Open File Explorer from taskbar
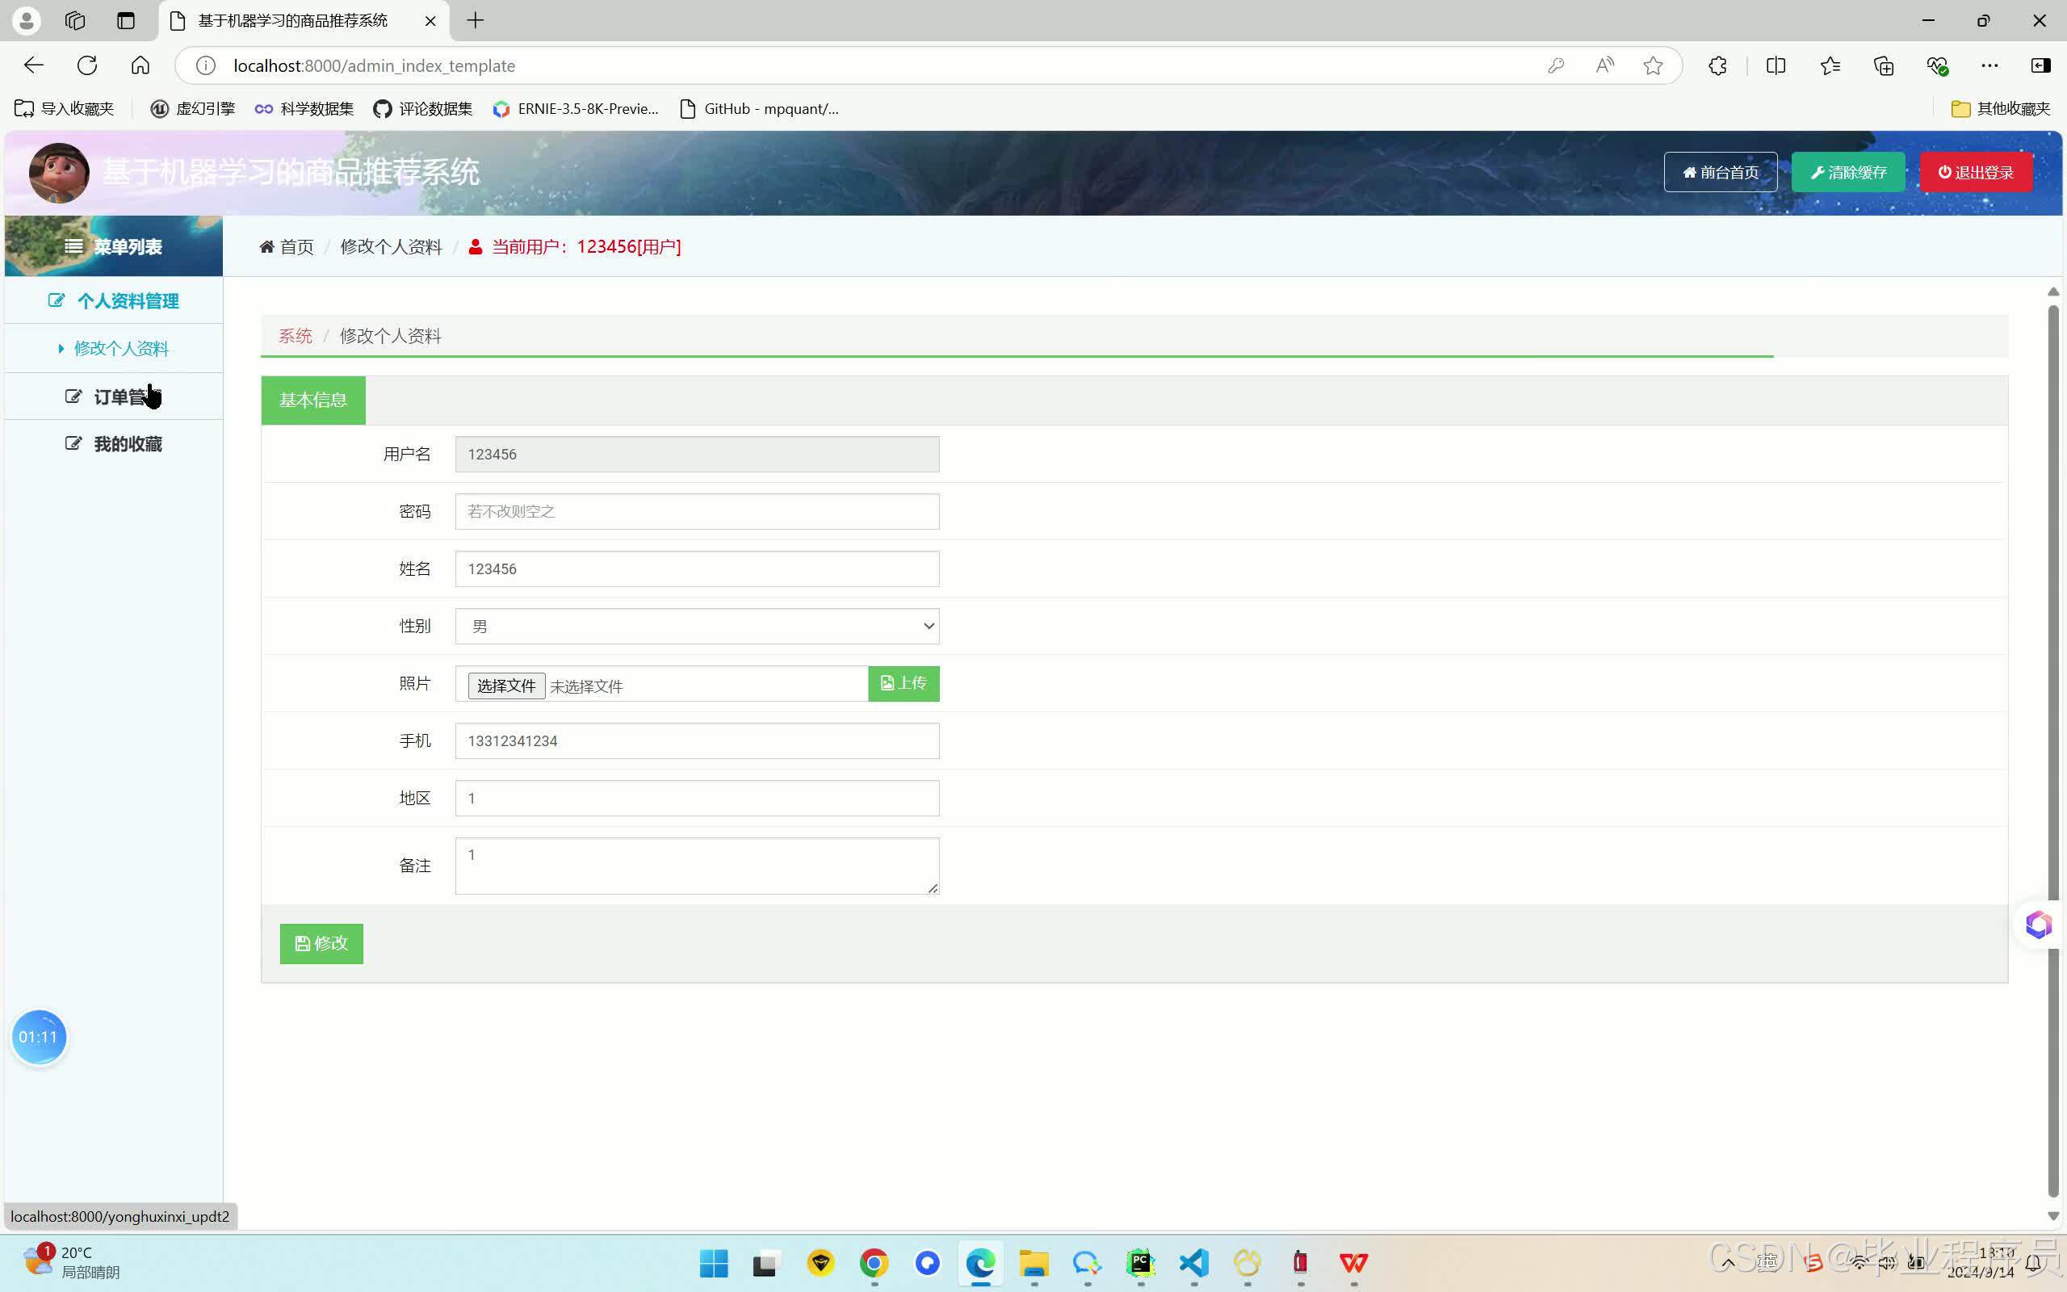2067x1292 pixels. pyautogui.click(x=1033, y=1263)
